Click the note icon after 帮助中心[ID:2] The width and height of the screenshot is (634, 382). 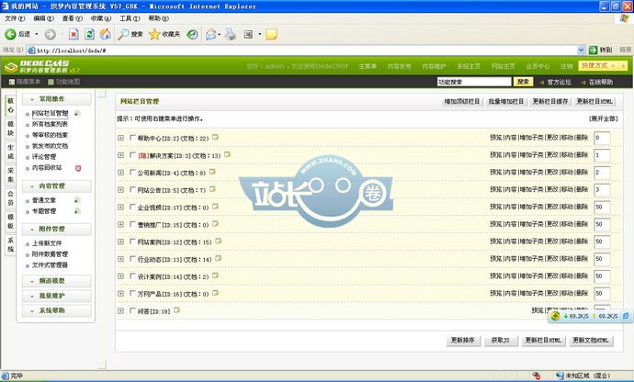pos(215,138)
